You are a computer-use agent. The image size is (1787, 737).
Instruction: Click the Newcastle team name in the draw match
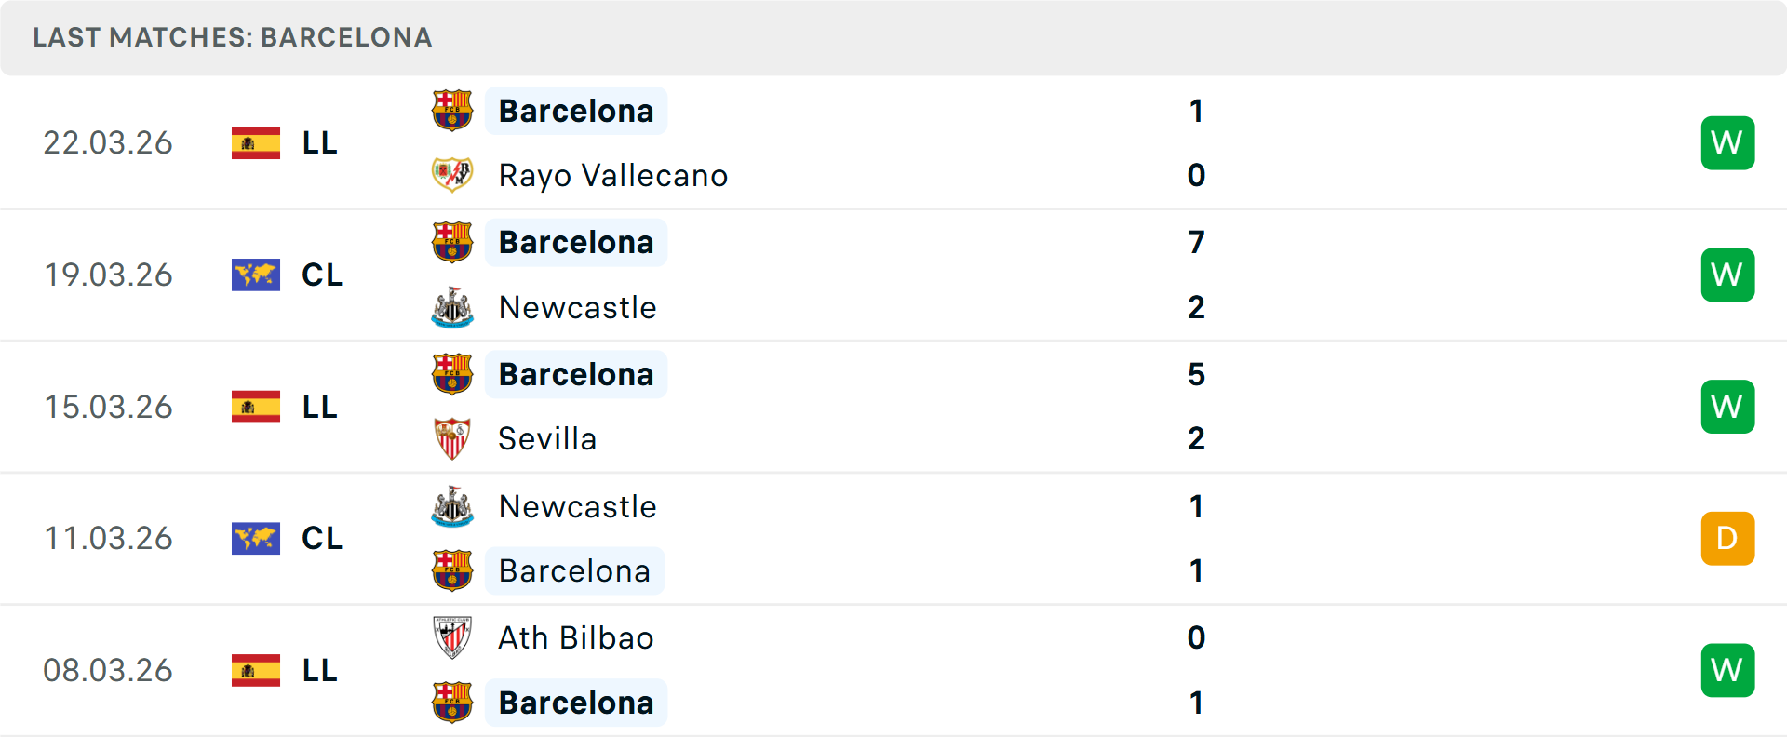577,507
